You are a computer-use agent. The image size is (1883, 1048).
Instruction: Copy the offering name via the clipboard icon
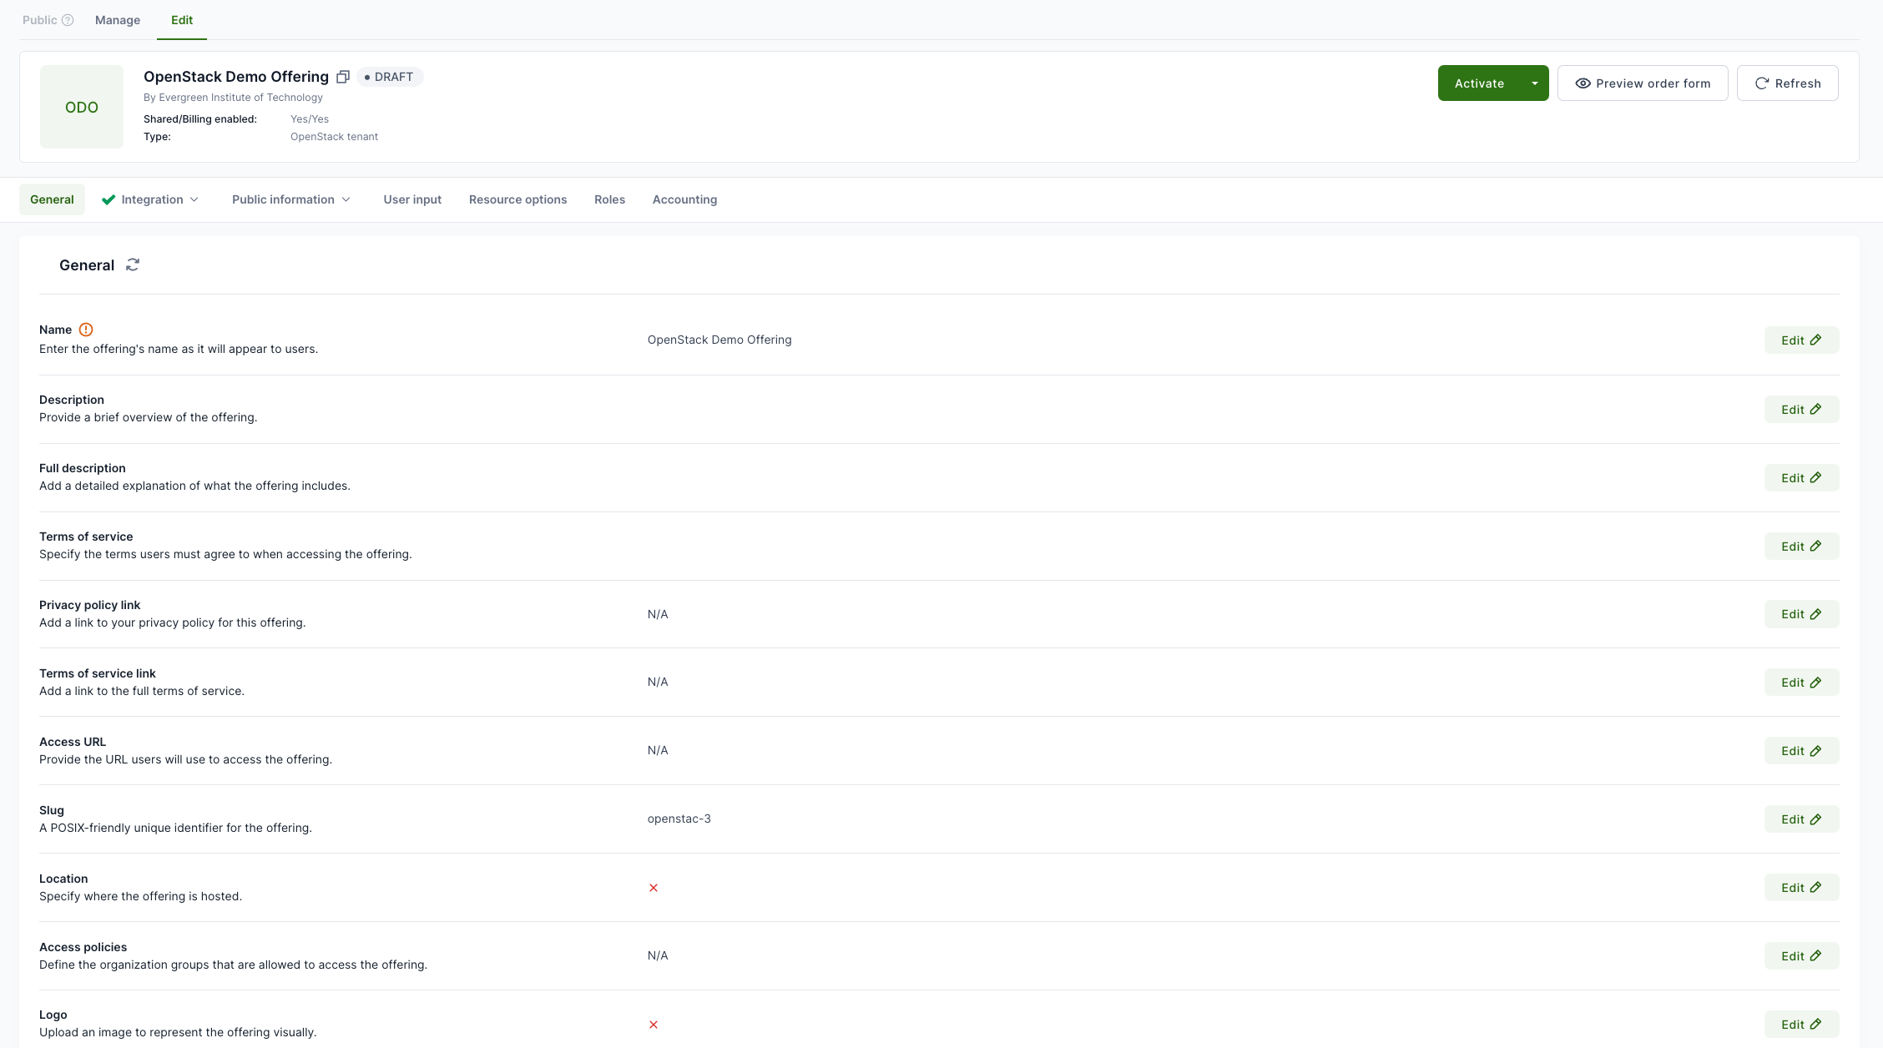coord(342,77)
